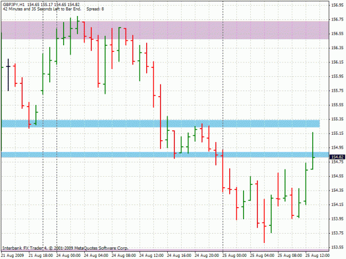Viewport: 346px width, 259px height.
Task: Click the purple resistance zone band
Action: (x=165, y=30)
